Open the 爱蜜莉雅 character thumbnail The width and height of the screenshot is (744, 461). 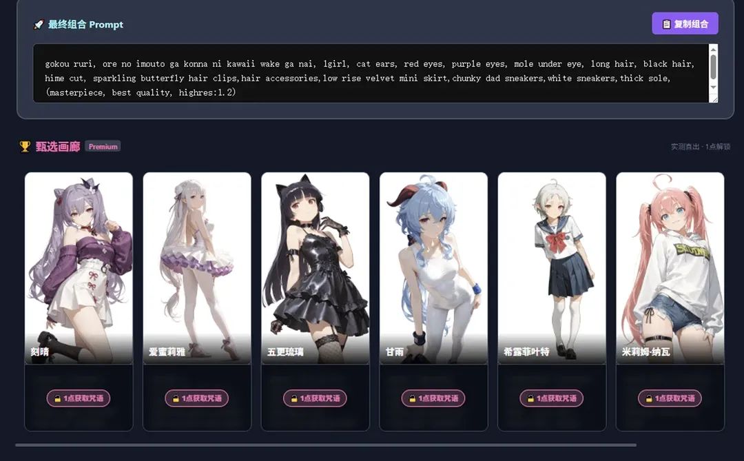click(197, 268)
